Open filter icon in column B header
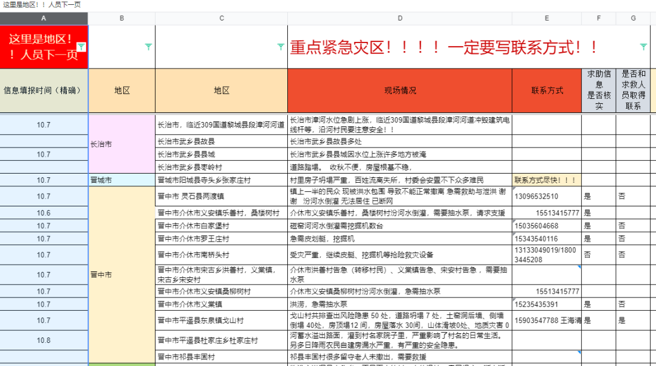This screenshot has height=366, width=656. click(x=148, y=46)
